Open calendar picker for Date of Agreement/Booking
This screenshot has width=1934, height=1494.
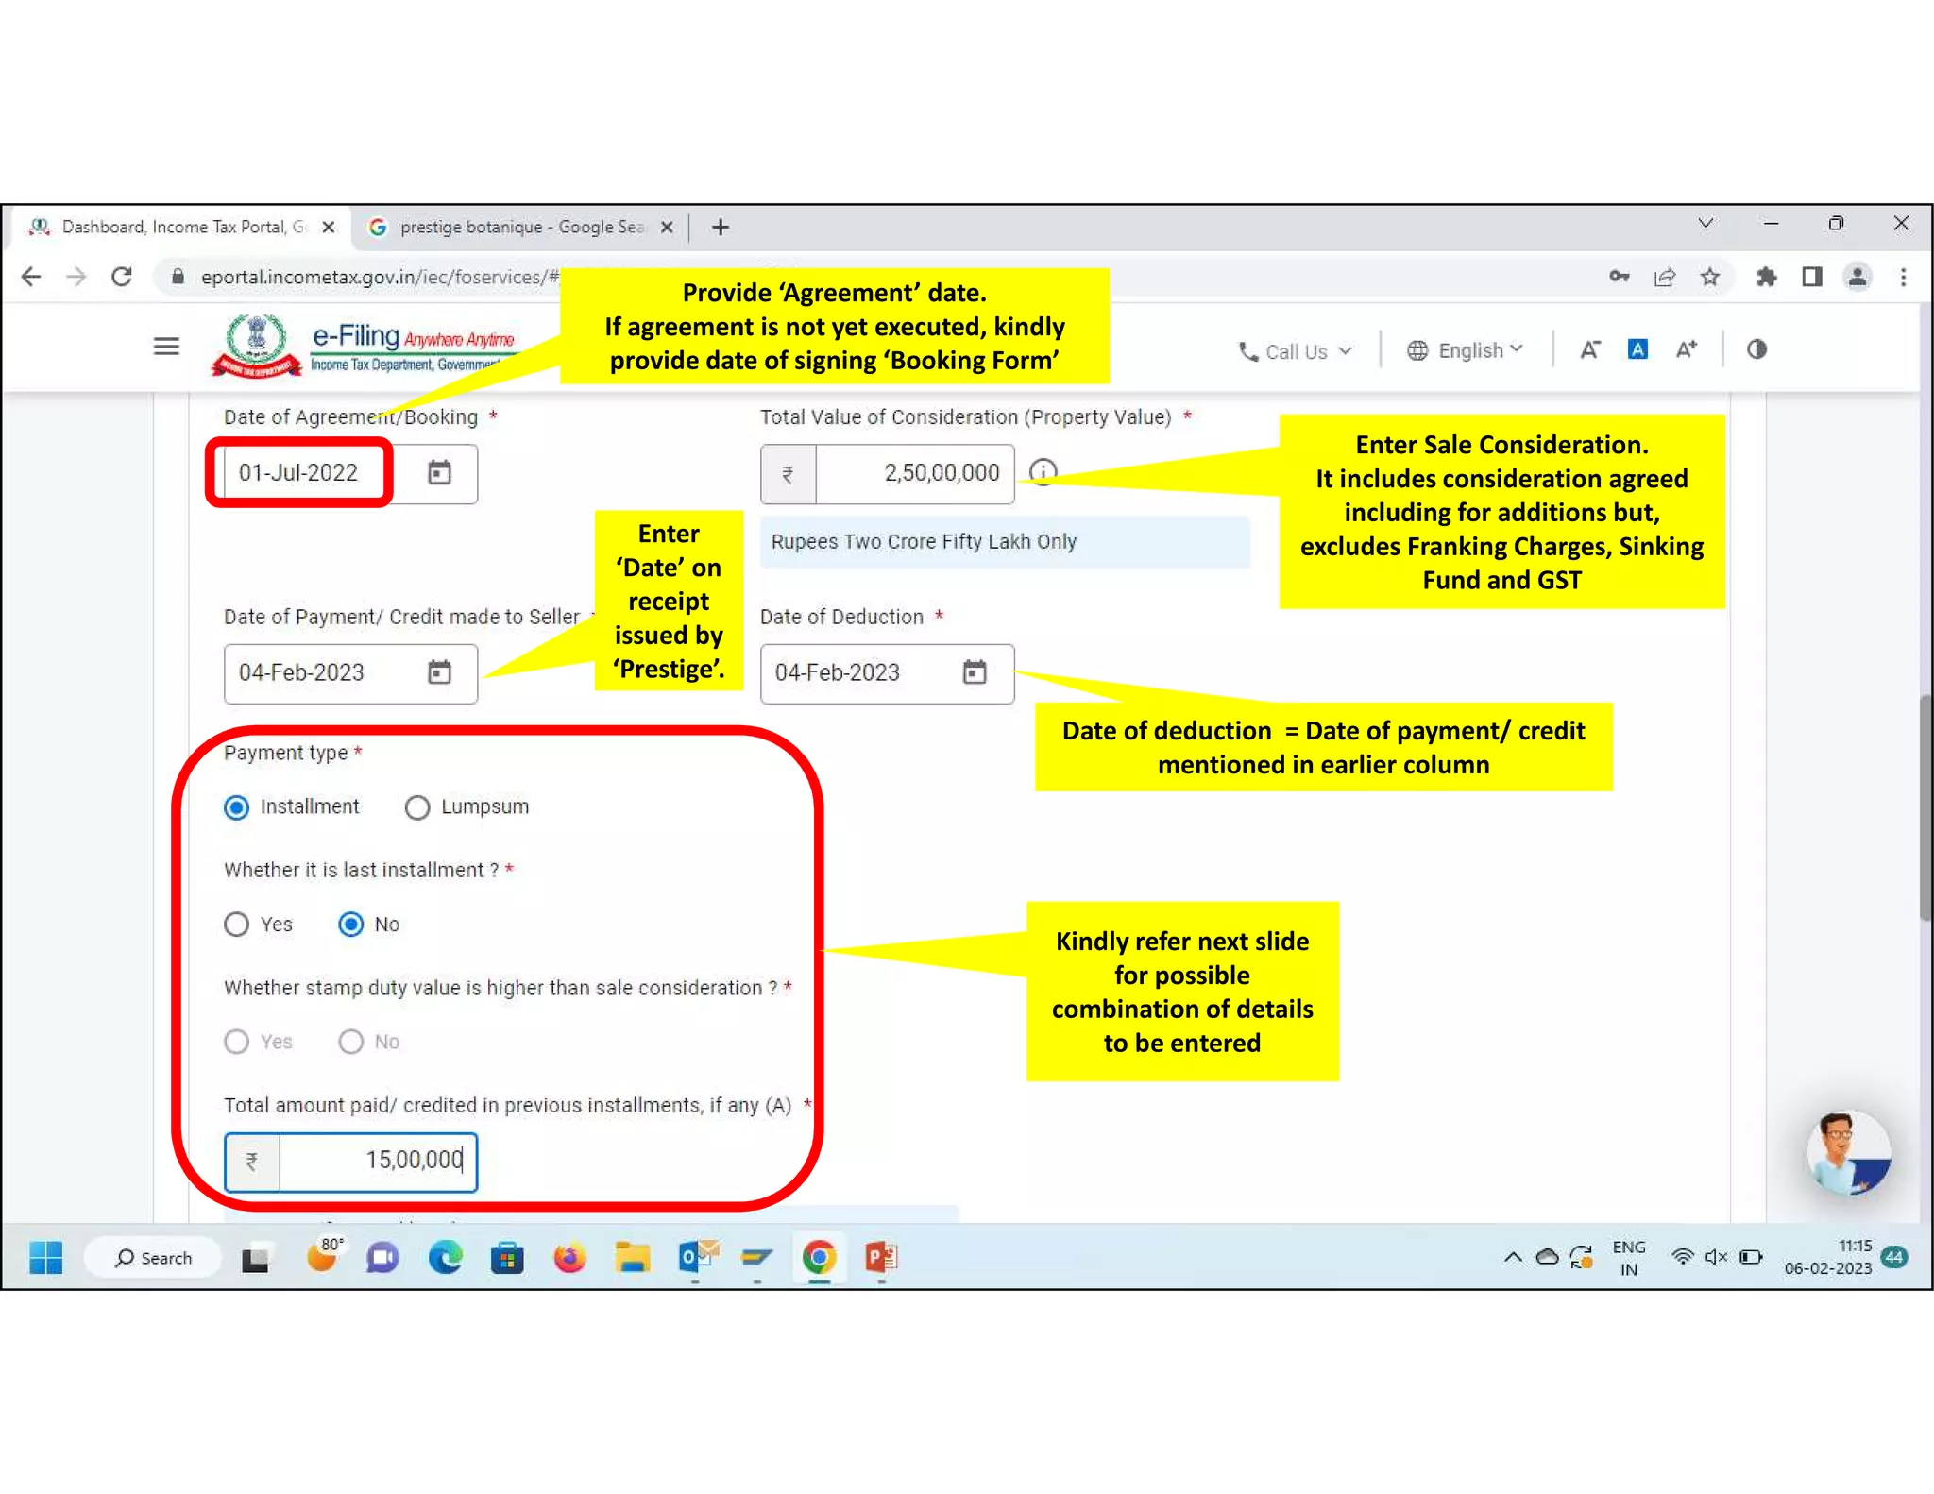tap(439, 472)
